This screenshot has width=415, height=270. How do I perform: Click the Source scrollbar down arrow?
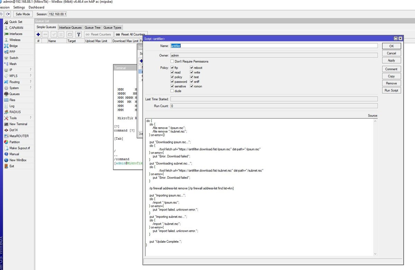[x=376, y=254]
